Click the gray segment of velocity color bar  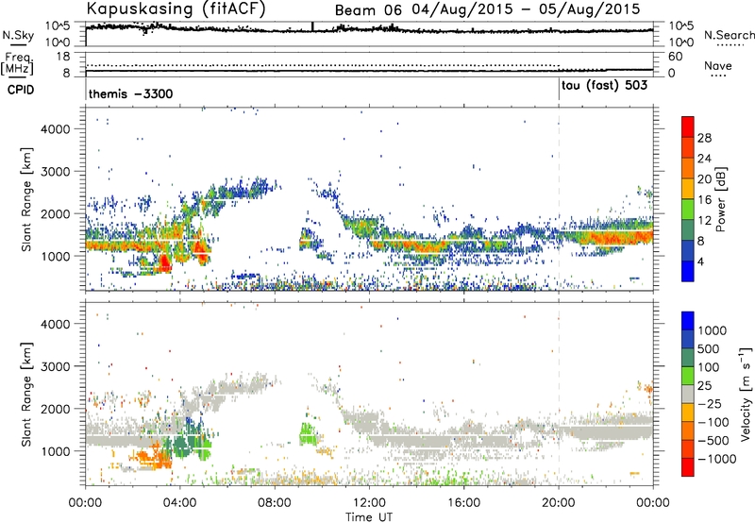(688, 394)
